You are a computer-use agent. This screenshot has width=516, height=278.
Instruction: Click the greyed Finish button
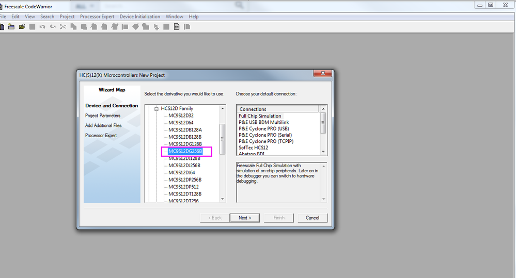(279, 218)
